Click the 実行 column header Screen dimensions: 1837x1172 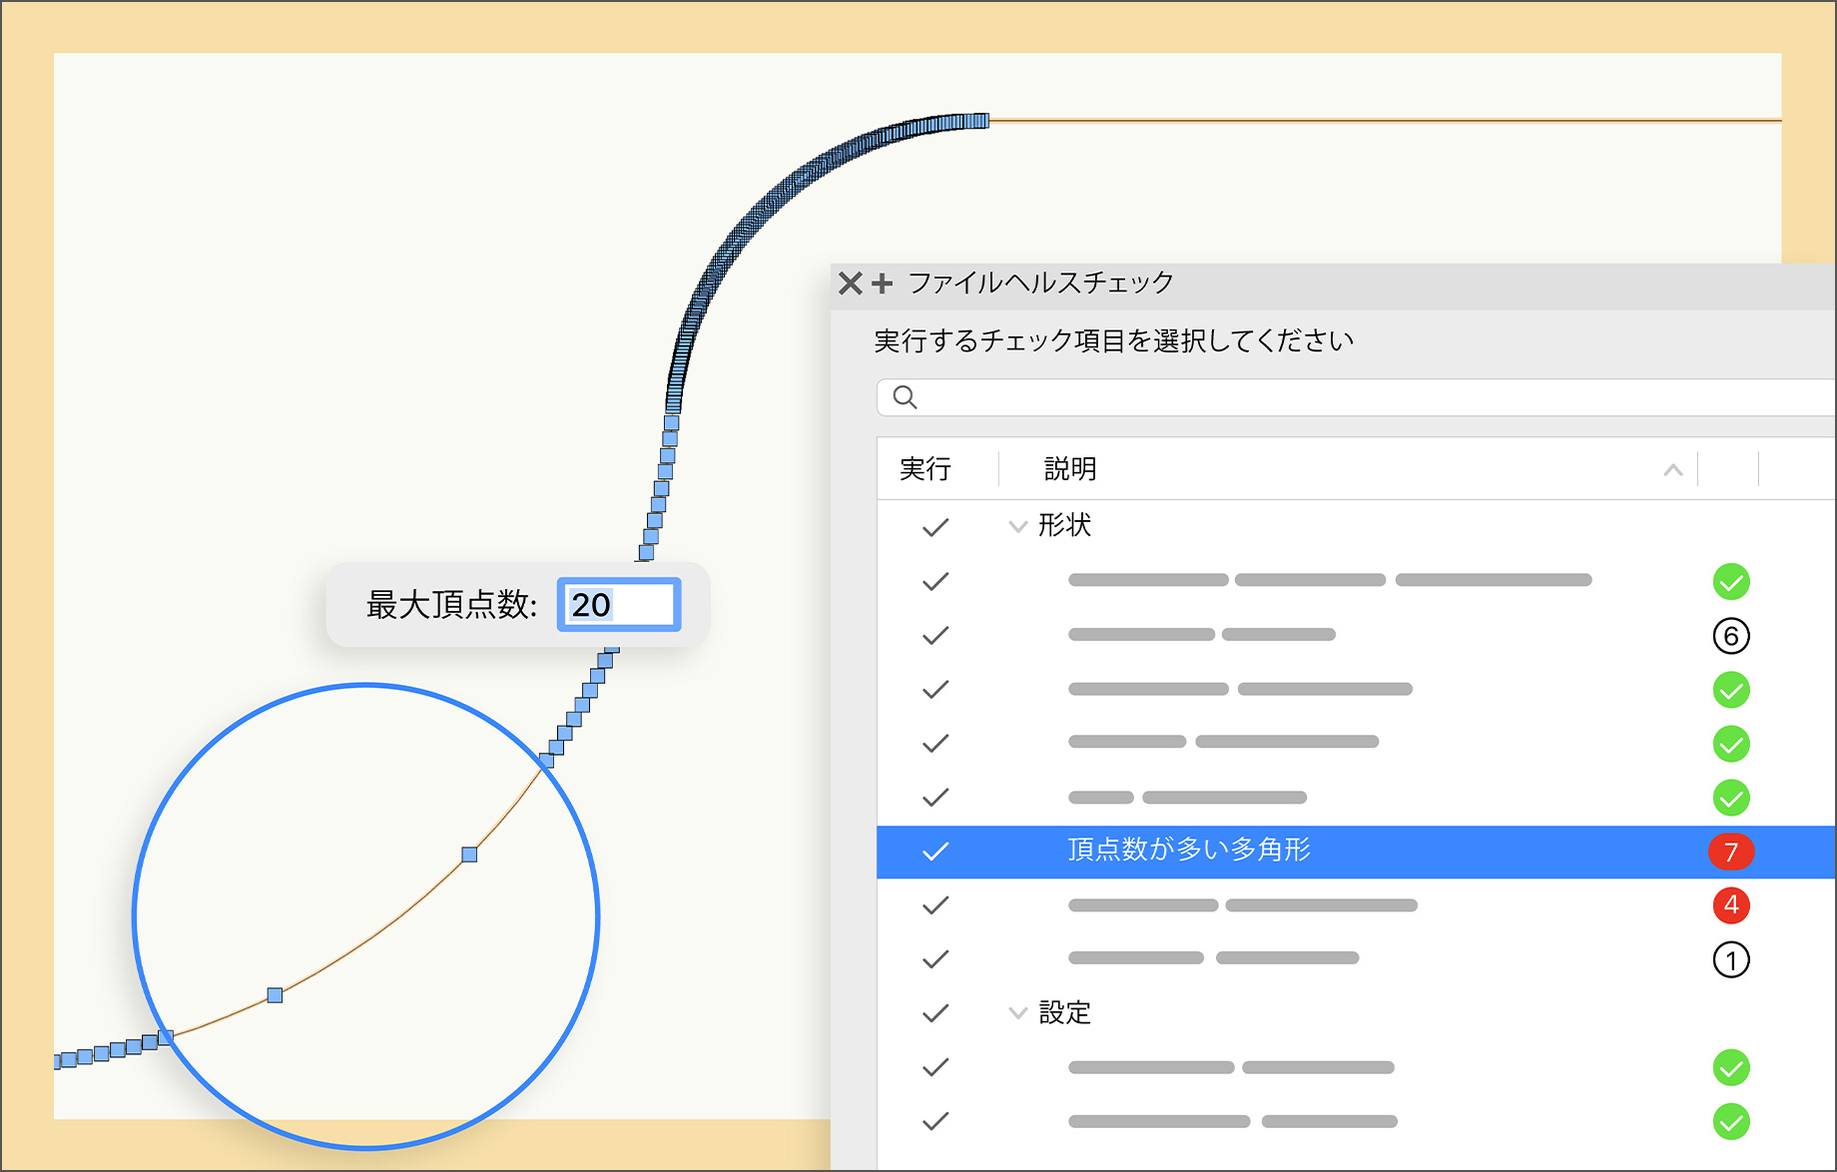925,469
